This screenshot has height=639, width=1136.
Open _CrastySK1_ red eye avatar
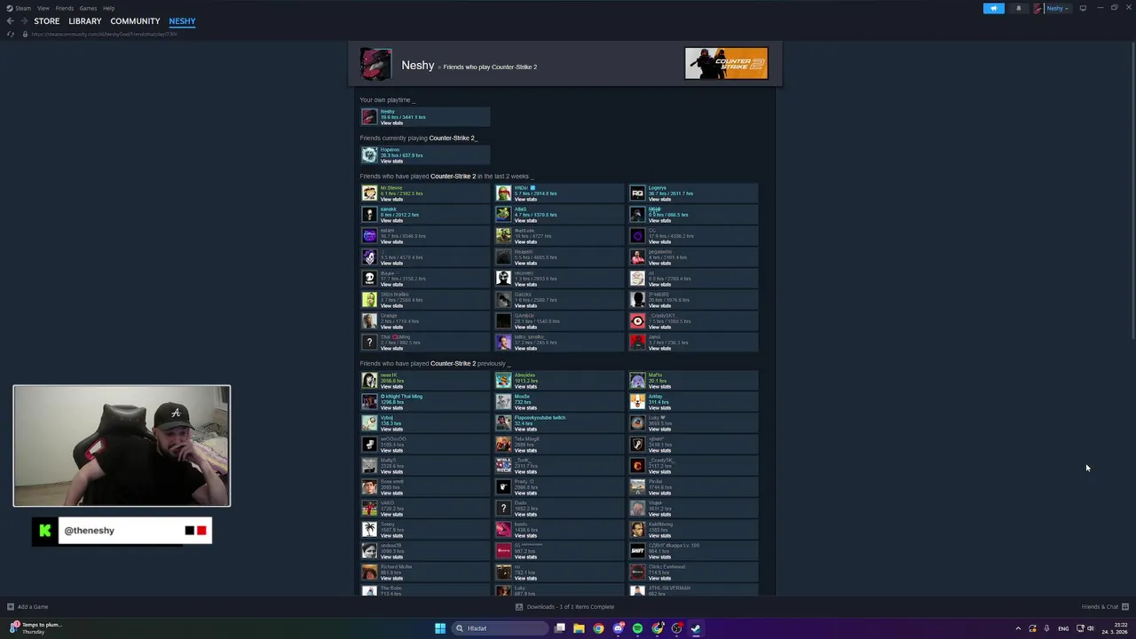pos(637,321)
